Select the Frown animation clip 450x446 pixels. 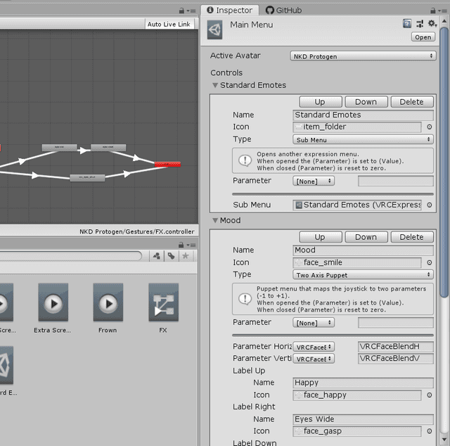tap(108, 308)
